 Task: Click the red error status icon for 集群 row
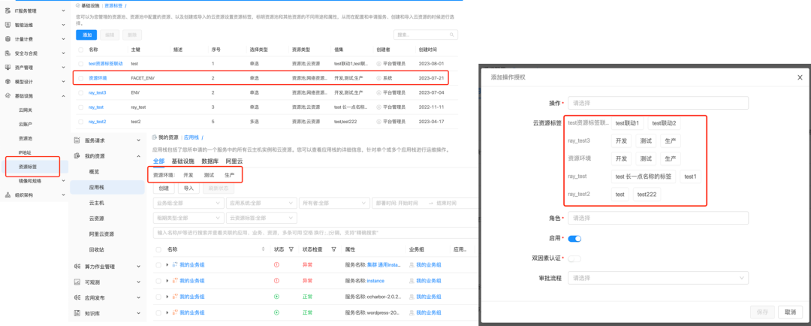276,264
